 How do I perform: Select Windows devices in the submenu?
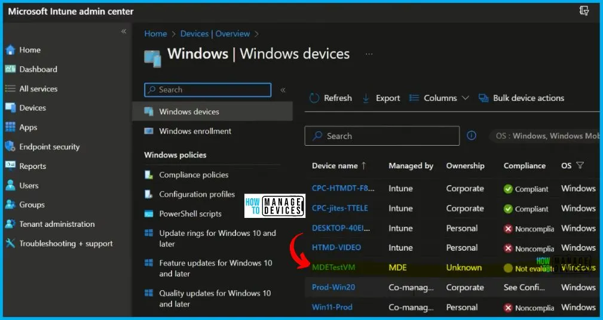(x=212, y=112)
